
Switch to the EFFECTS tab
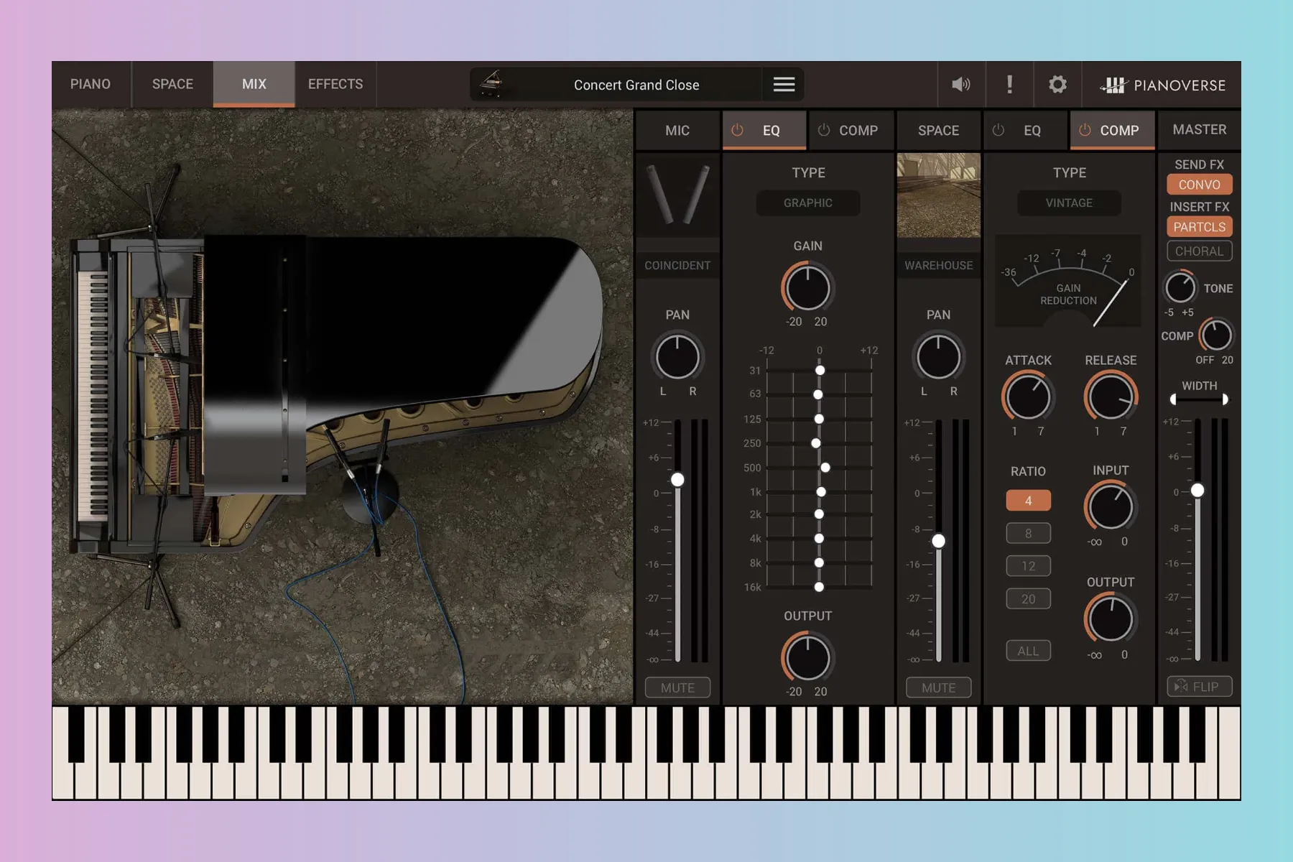pos(335,84)
